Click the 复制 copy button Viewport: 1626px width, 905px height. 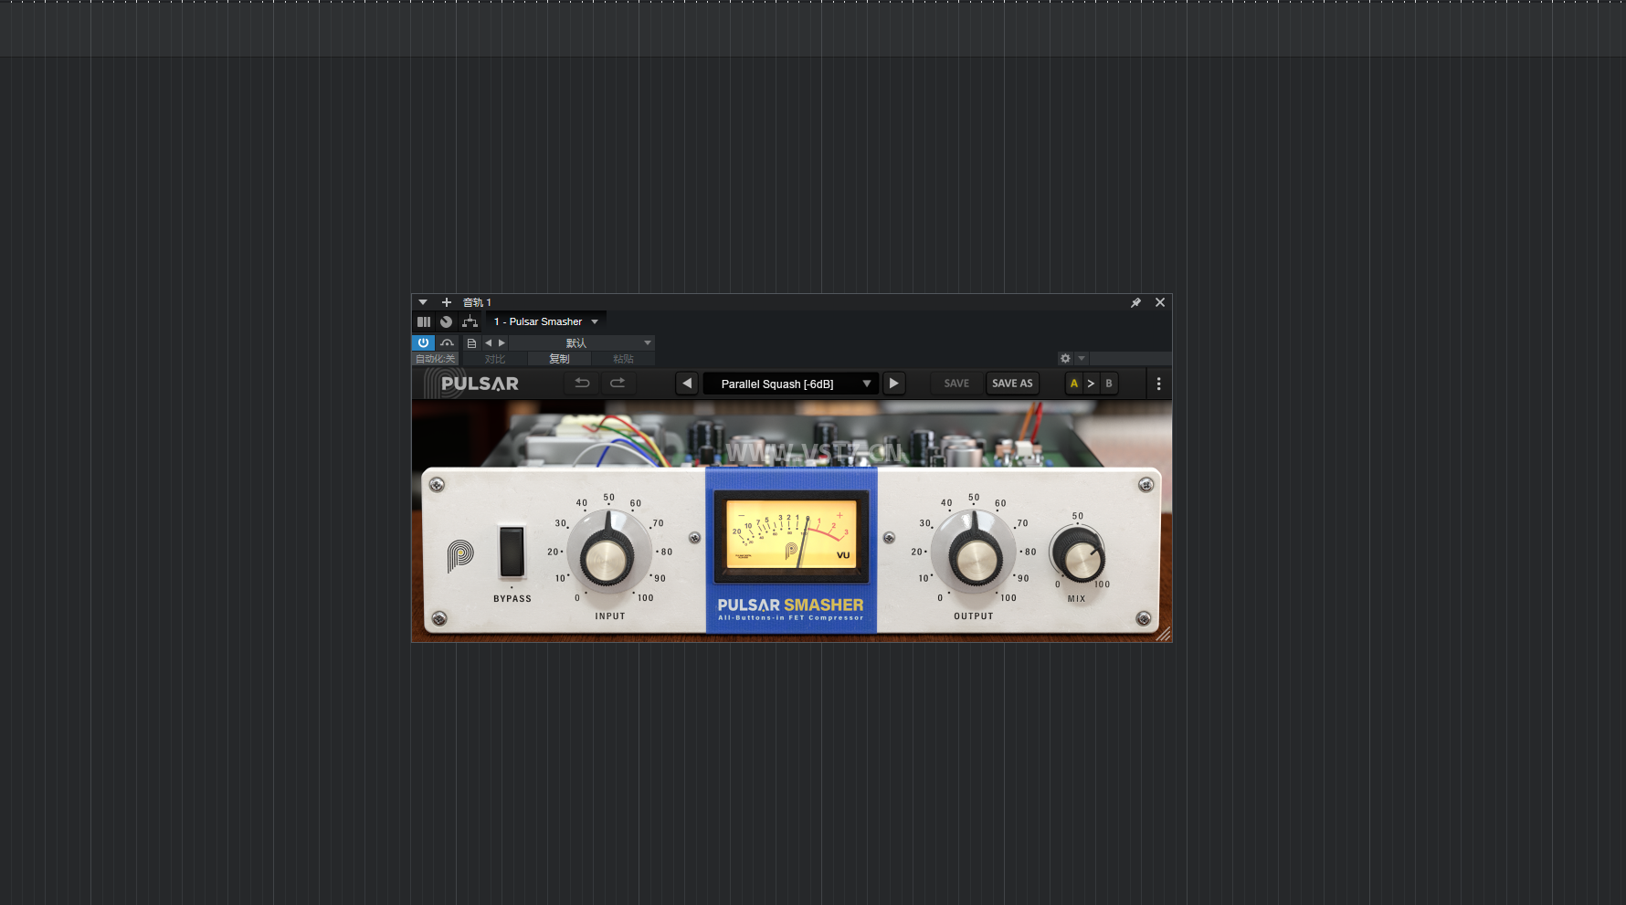pos(559,359)
